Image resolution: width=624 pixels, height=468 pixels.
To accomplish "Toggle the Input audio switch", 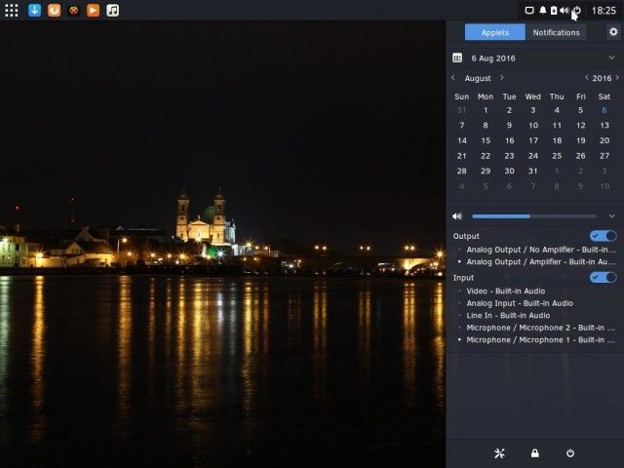I will pyautogui.click(x=604, y=278).
